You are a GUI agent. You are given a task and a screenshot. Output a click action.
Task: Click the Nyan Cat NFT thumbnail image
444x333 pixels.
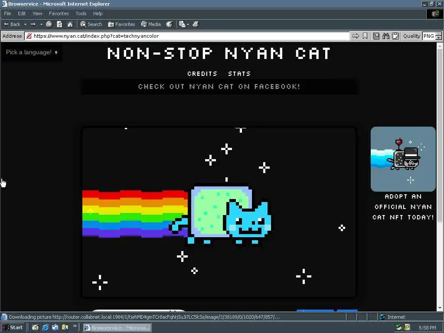tap(403, 159)
